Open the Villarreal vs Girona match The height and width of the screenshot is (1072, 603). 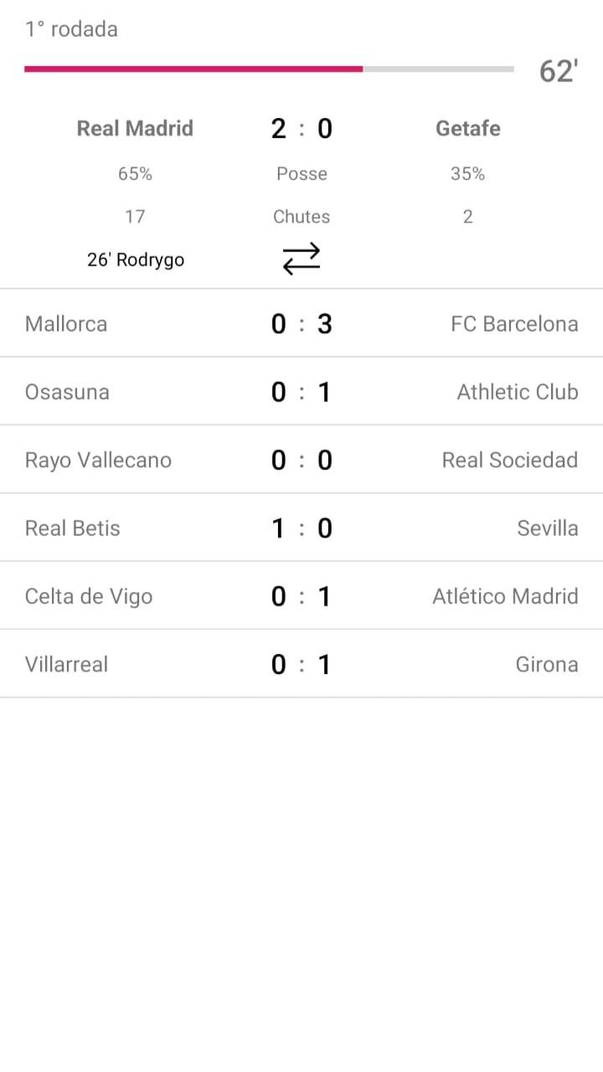[x=301, y=664]
